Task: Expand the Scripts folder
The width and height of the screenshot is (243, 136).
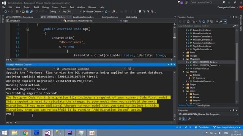Action: (x=183, y=85)
